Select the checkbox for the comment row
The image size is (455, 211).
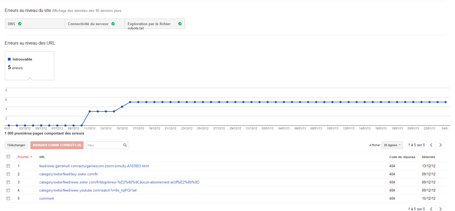point(8,198)
